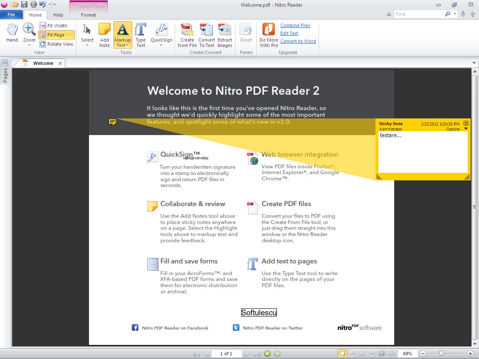Close the Welcome document tab
Viewport: 479px width, 359px height.
click(x=60, y=63)
